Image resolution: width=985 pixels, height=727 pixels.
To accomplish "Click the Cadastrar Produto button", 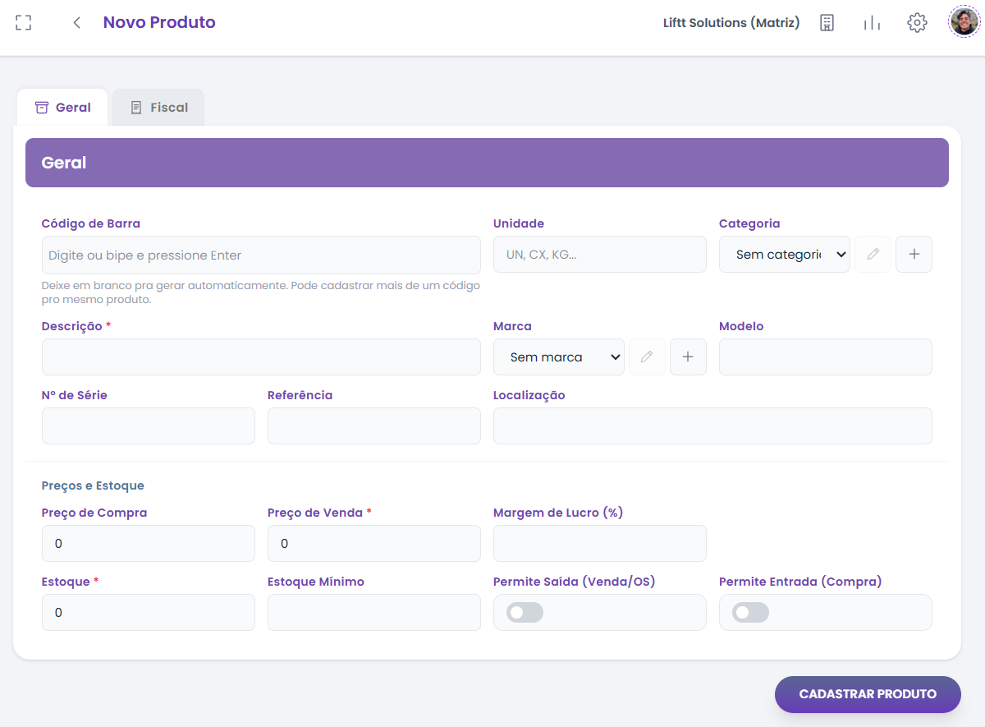I will tap(868, 694).
